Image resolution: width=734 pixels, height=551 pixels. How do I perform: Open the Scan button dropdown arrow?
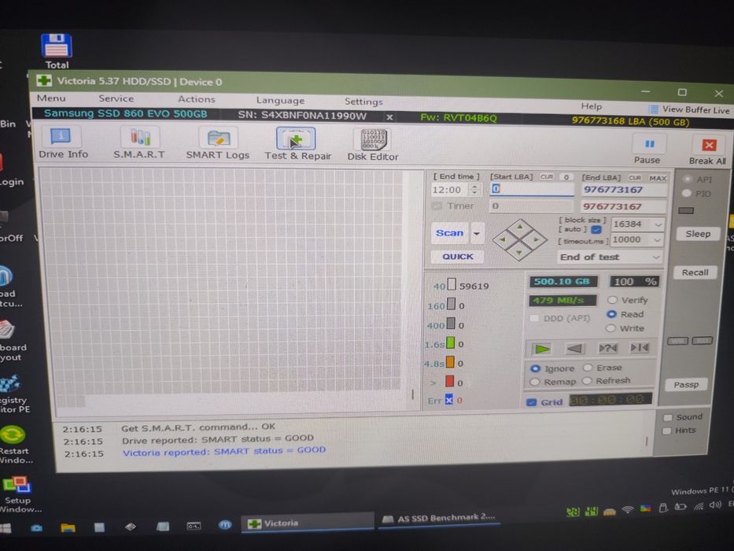tap(477, 233)
